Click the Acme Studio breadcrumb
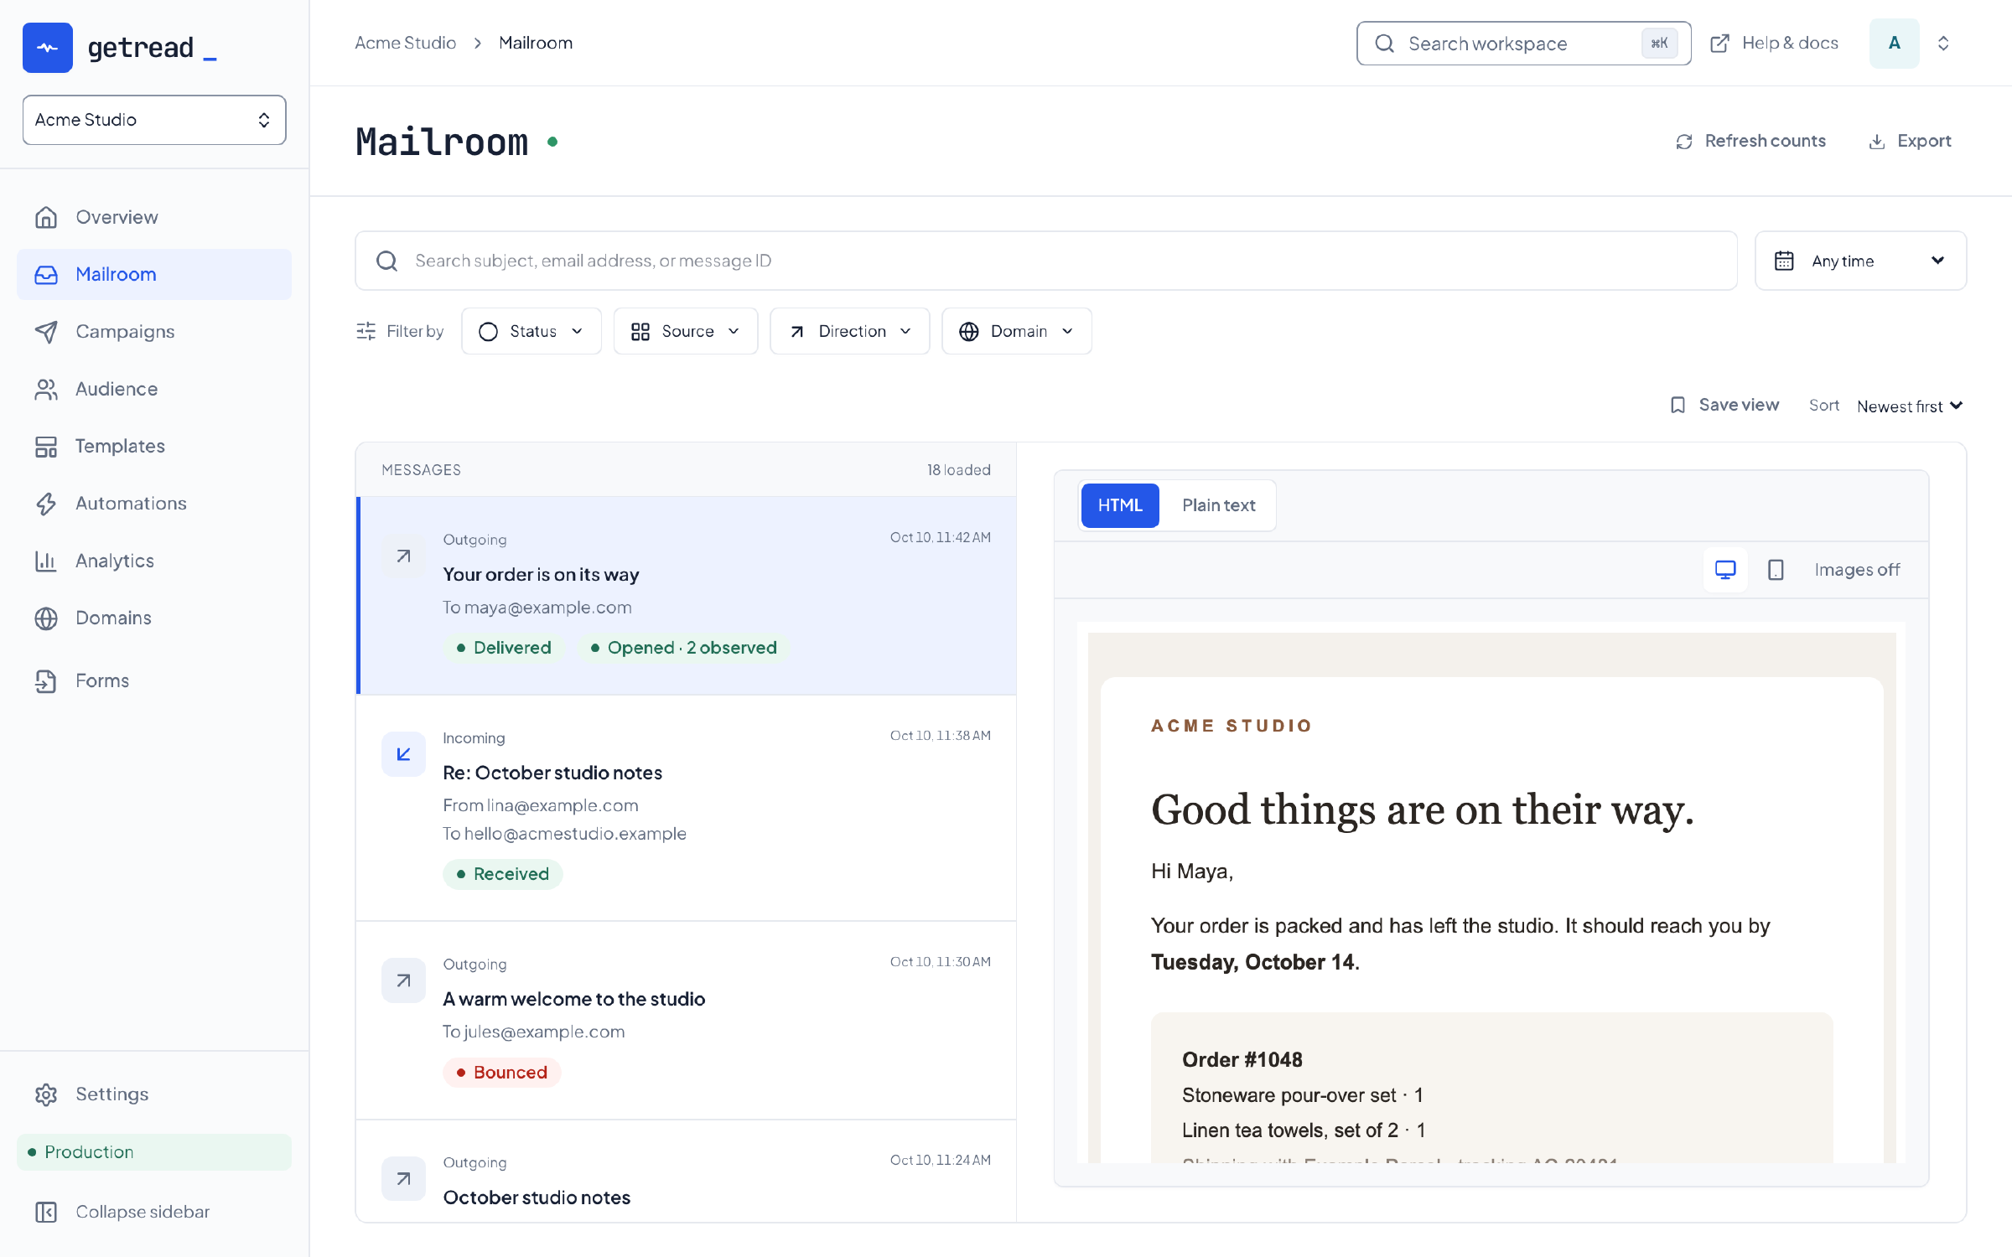 pos(406,43)
